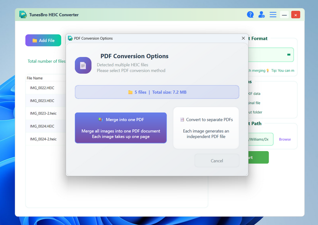
Task: Click the folder icon in files banner
Action: (130, 92)
